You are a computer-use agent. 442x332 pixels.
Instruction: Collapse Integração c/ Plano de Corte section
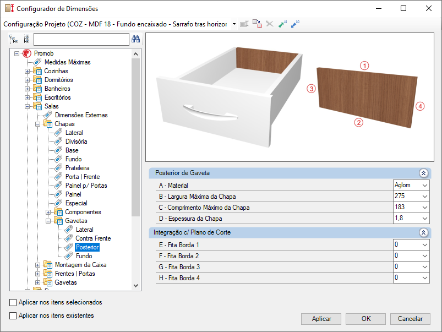click(x=423, y=232)
